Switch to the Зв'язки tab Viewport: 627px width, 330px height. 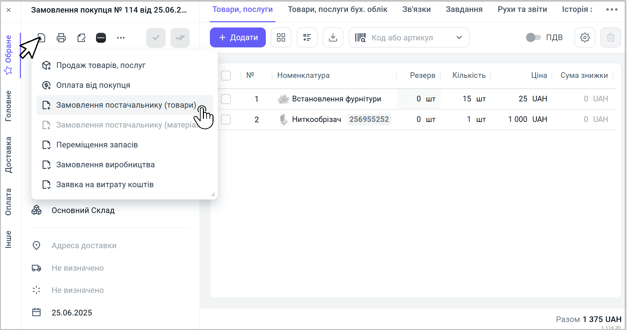click(416, 10)
